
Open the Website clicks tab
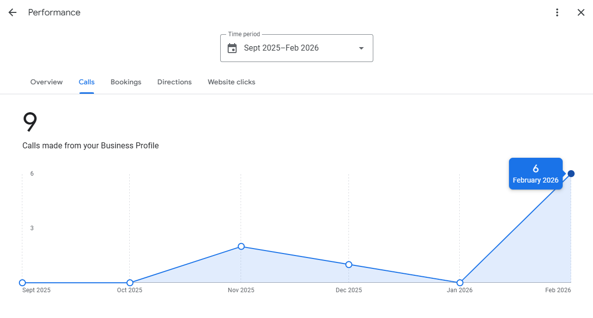[231, 82]
